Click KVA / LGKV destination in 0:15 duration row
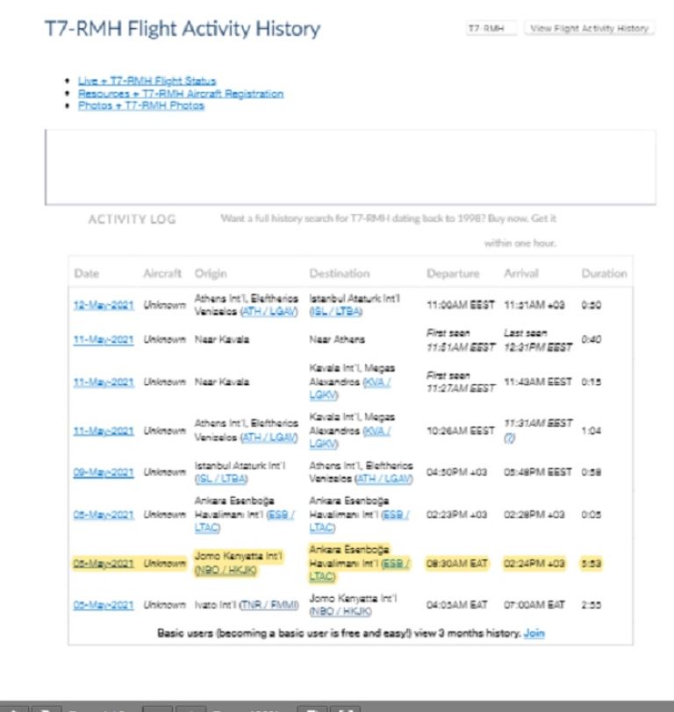 click(x=377, y=381)
